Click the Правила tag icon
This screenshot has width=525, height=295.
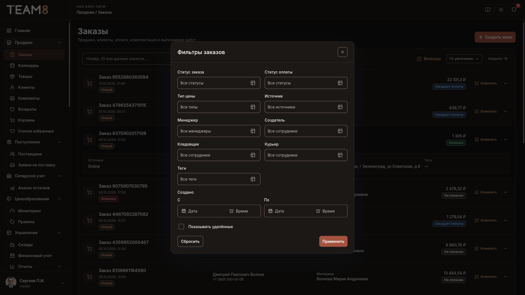coord(12,222)
